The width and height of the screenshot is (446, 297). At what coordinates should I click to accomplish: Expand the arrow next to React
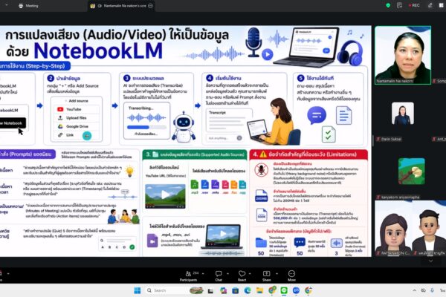[250, 274]
